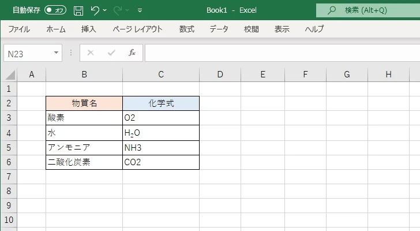Image resolution: width=420 pixels, height=231 pixels.
Task: Open the Undo history dropdown arrow
Action: click(x=105, y=10)
